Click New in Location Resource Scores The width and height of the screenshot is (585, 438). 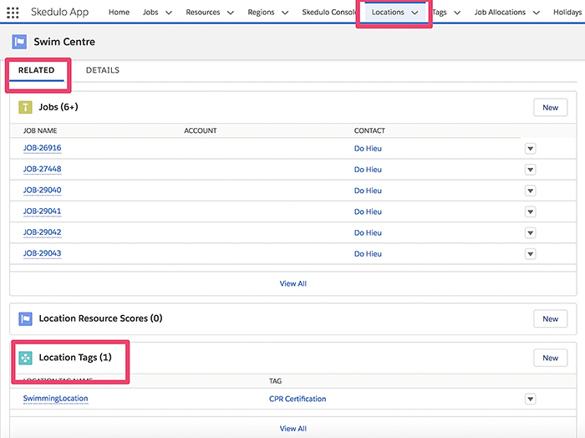tap(550, 319)
